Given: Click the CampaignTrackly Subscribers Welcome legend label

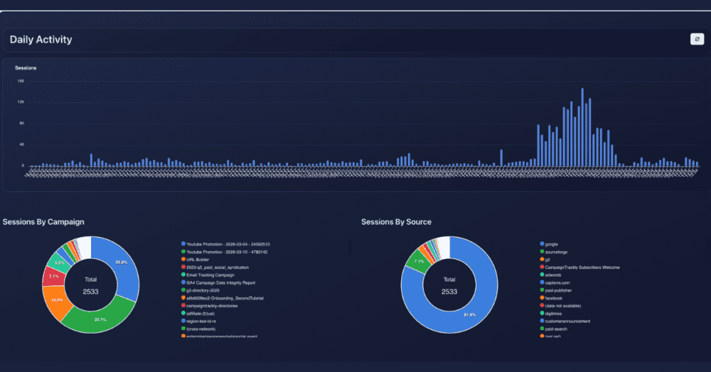Looking at the screenshot, I should point(582,267).
